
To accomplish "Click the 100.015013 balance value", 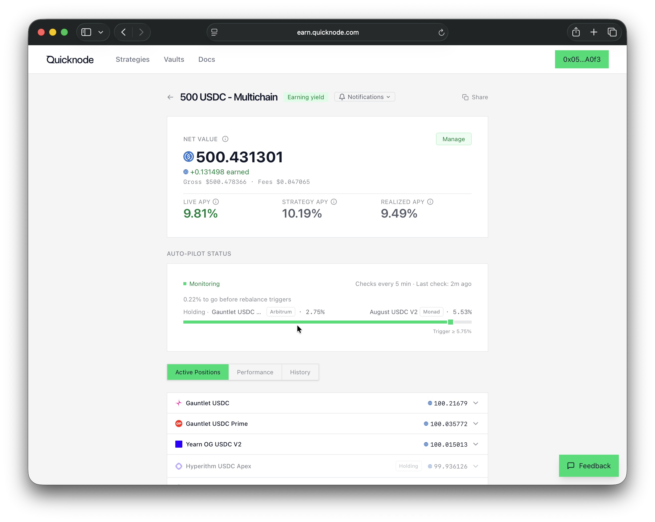I will point(449,445).
